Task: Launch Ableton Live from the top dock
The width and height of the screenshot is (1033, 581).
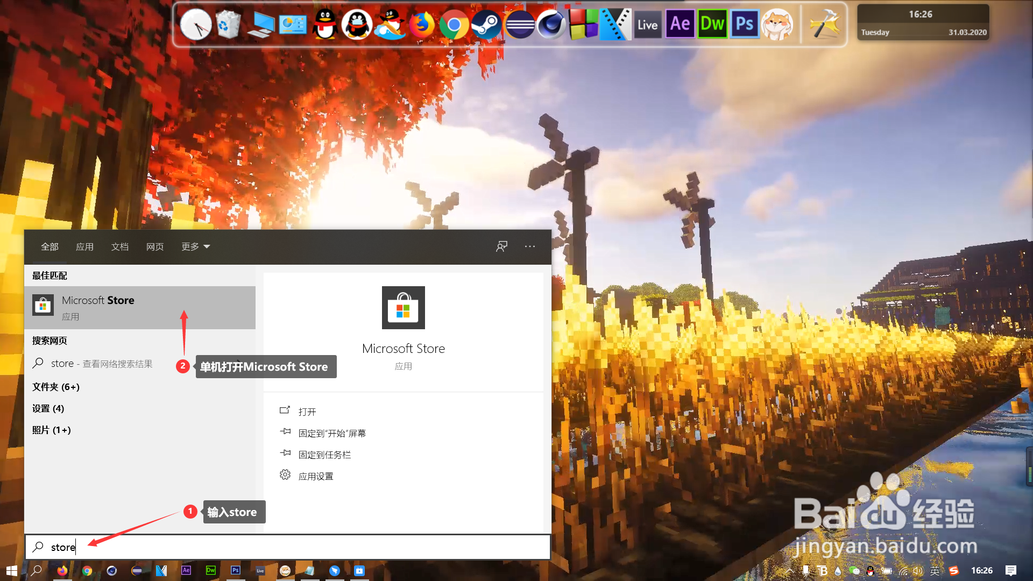Action: pos(648,25)
